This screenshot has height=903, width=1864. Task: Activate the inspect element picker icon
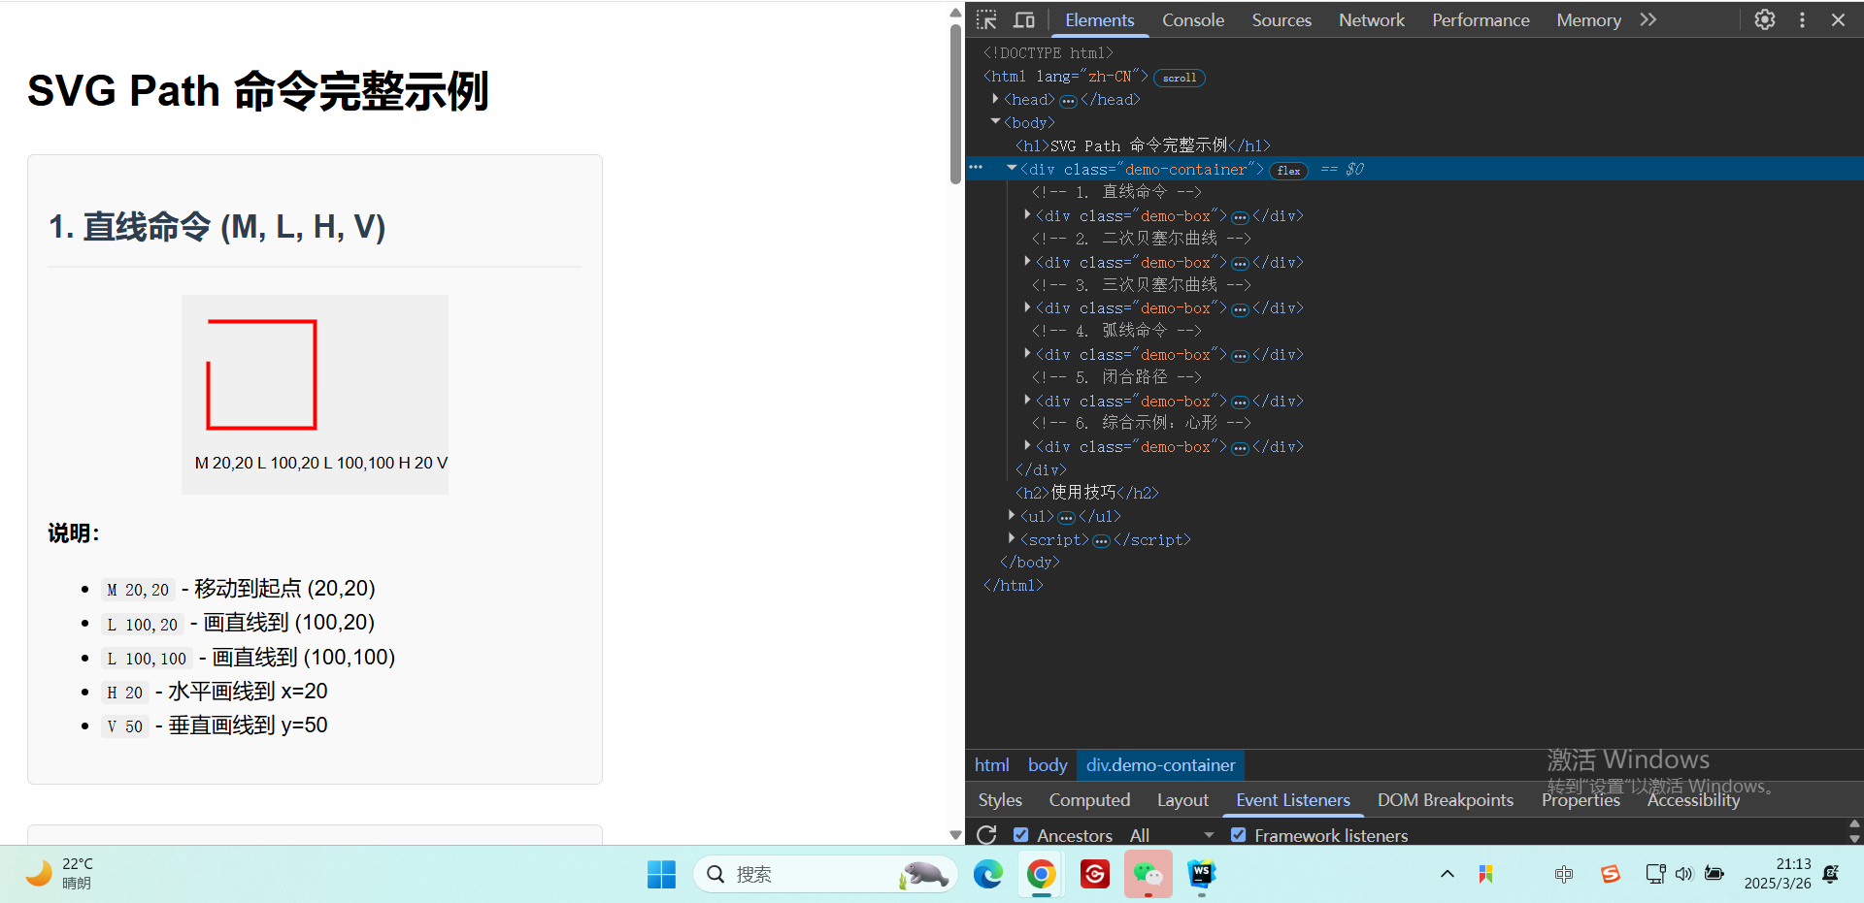pyautogui.click(x=986, y=19)
